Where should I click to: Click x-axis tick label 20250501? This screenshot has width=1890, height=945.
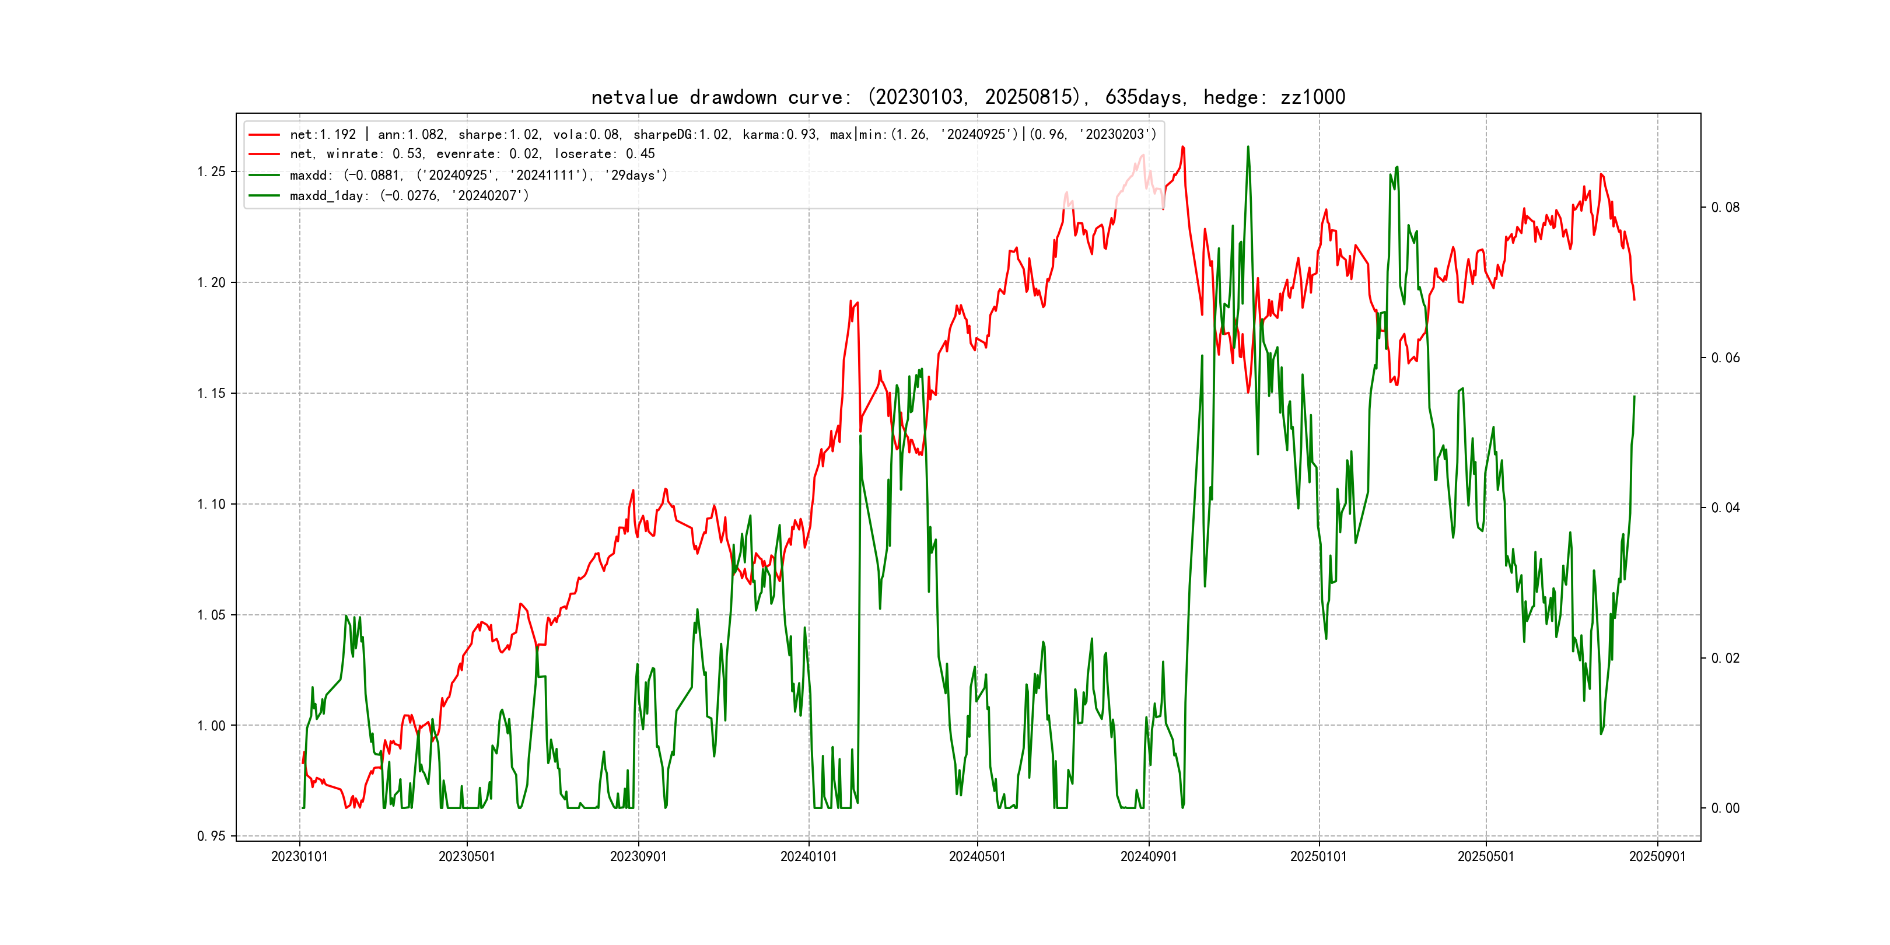1486,857
